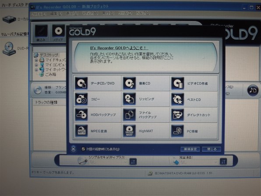Click the 閉じる button
The width and height of the screenshot is (261, 196).
click(x=212, y=149)
